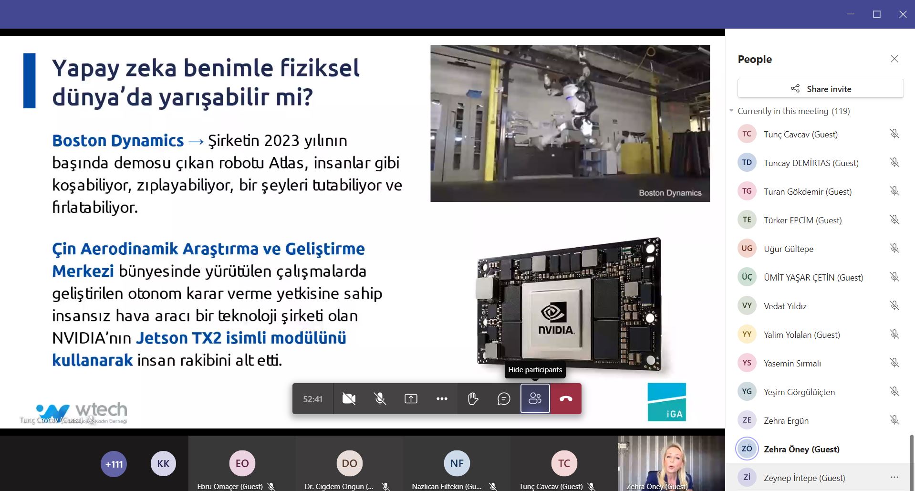The image size is (915, 491).
Task: Hide the participants panel
Action: [x=535, y=398]
